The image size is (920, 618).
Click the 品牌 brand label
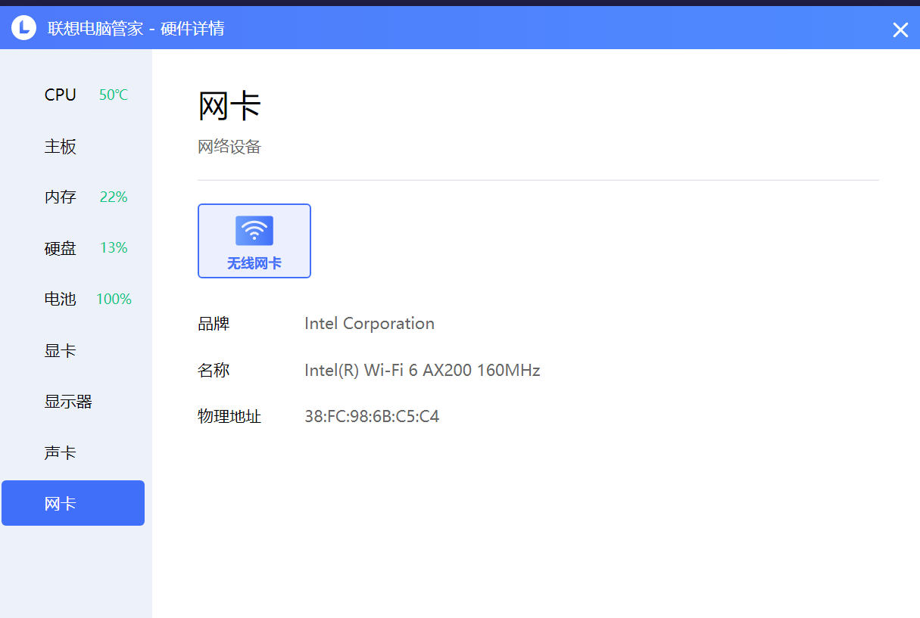coord(214,325)
